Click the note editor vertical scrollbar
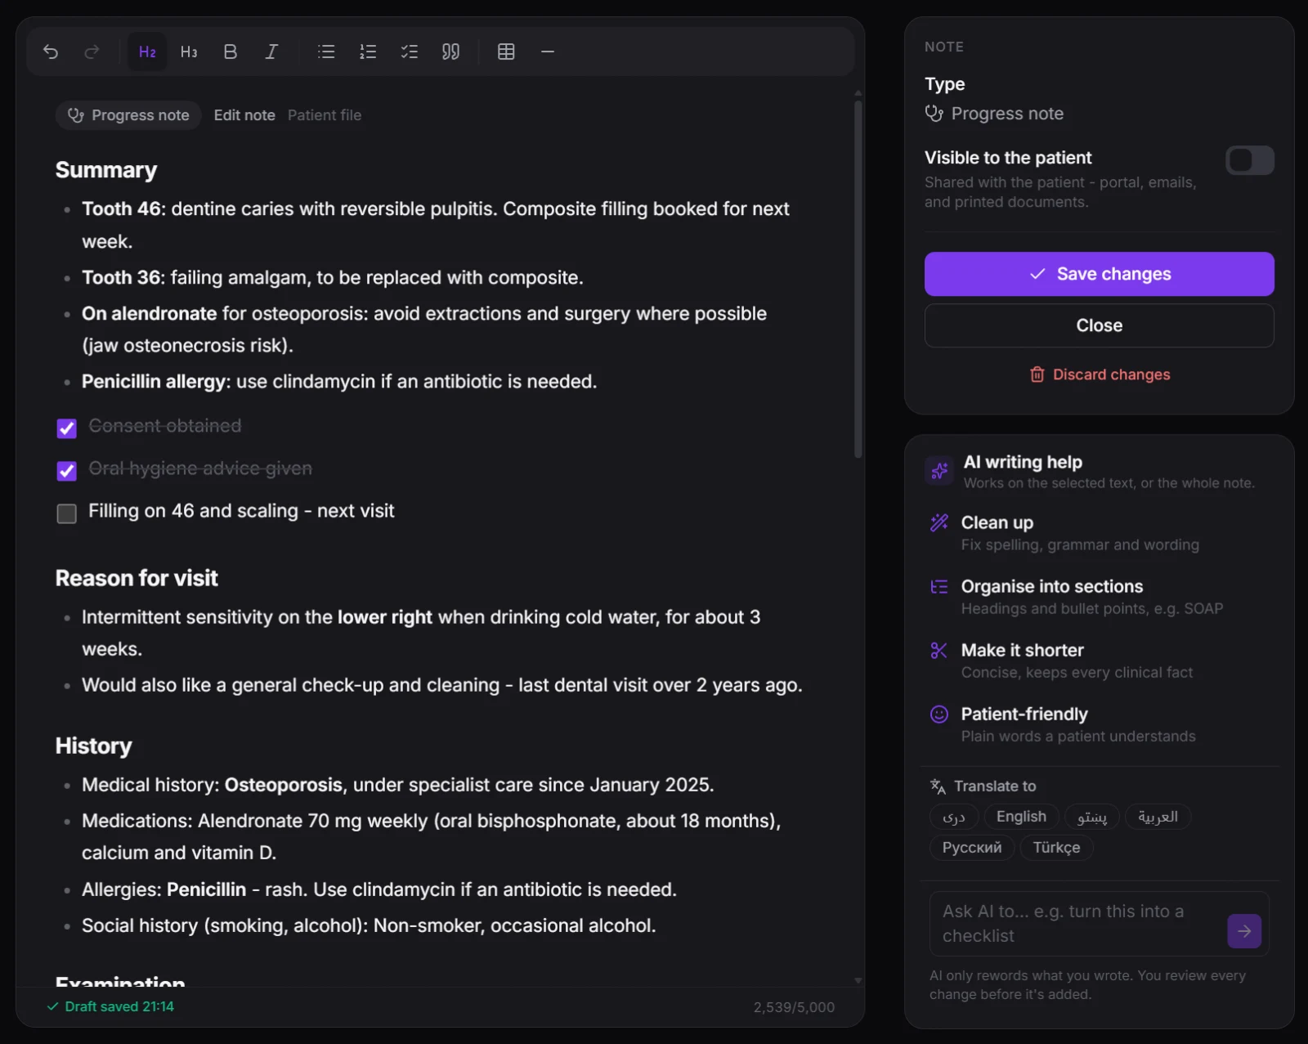 coord(858,278)
